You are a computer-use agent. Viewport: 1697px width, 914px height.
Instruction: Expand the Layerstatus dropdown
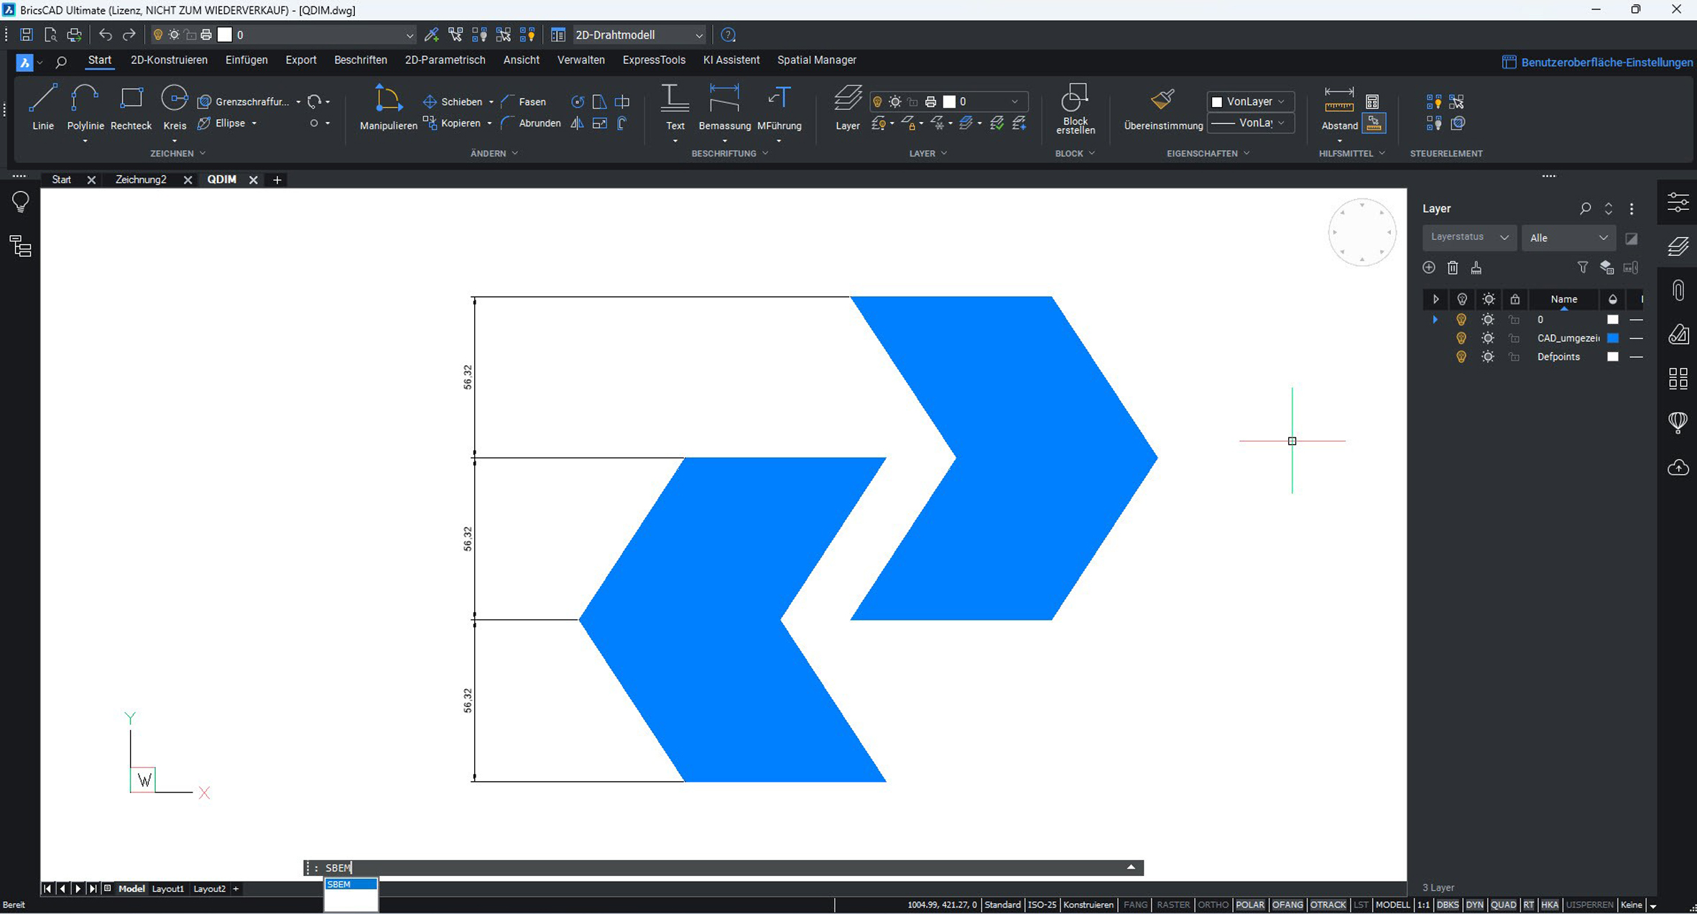coord(1469,237)
